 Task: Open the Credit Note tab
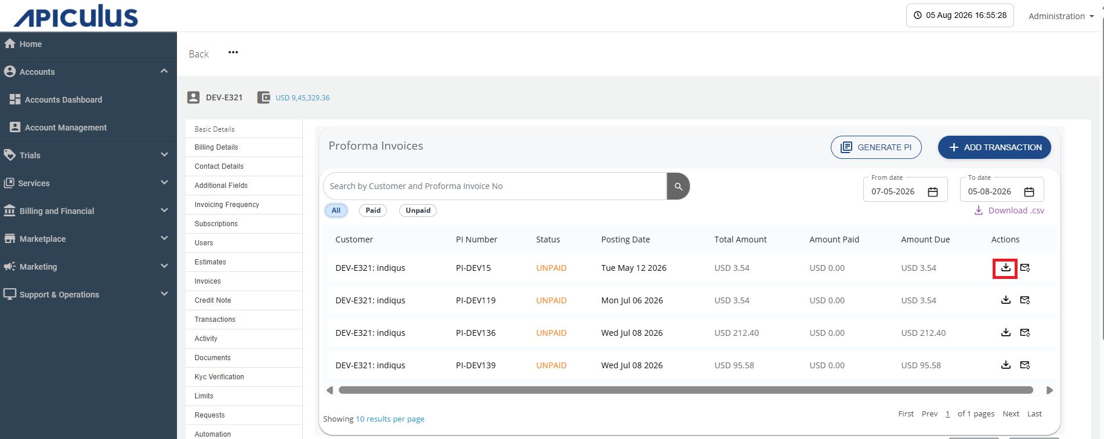click(x=244, y=300)
